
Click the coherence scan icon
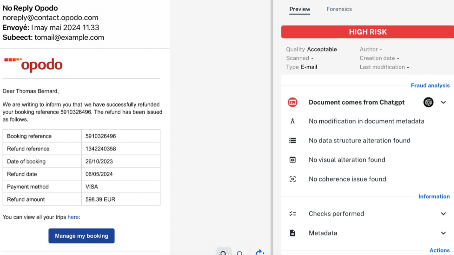(x=293, y=179)
